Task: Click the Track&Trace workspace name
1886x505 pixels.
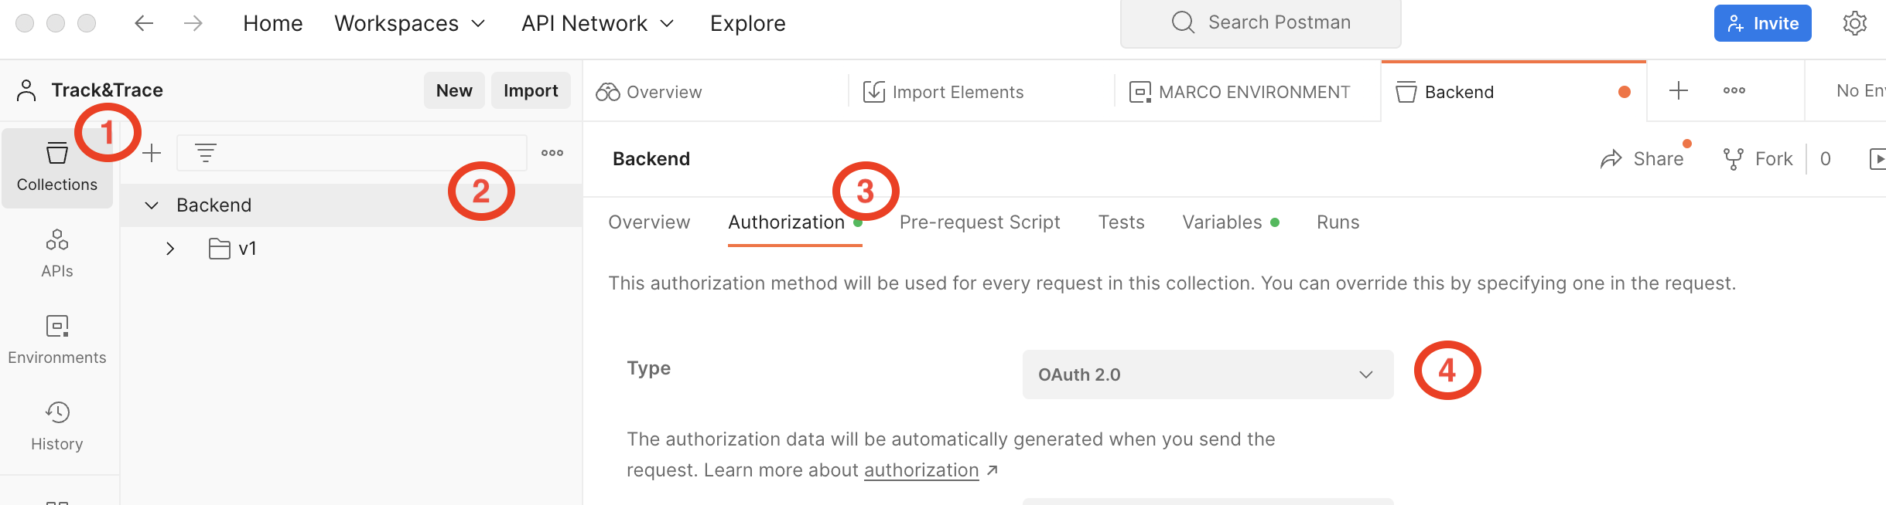Action: coord(107,90)
